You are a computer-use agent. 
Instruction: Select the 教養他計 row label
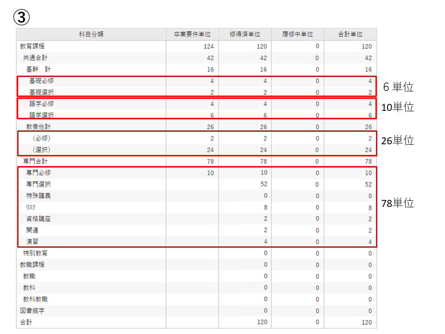point(38,127)
